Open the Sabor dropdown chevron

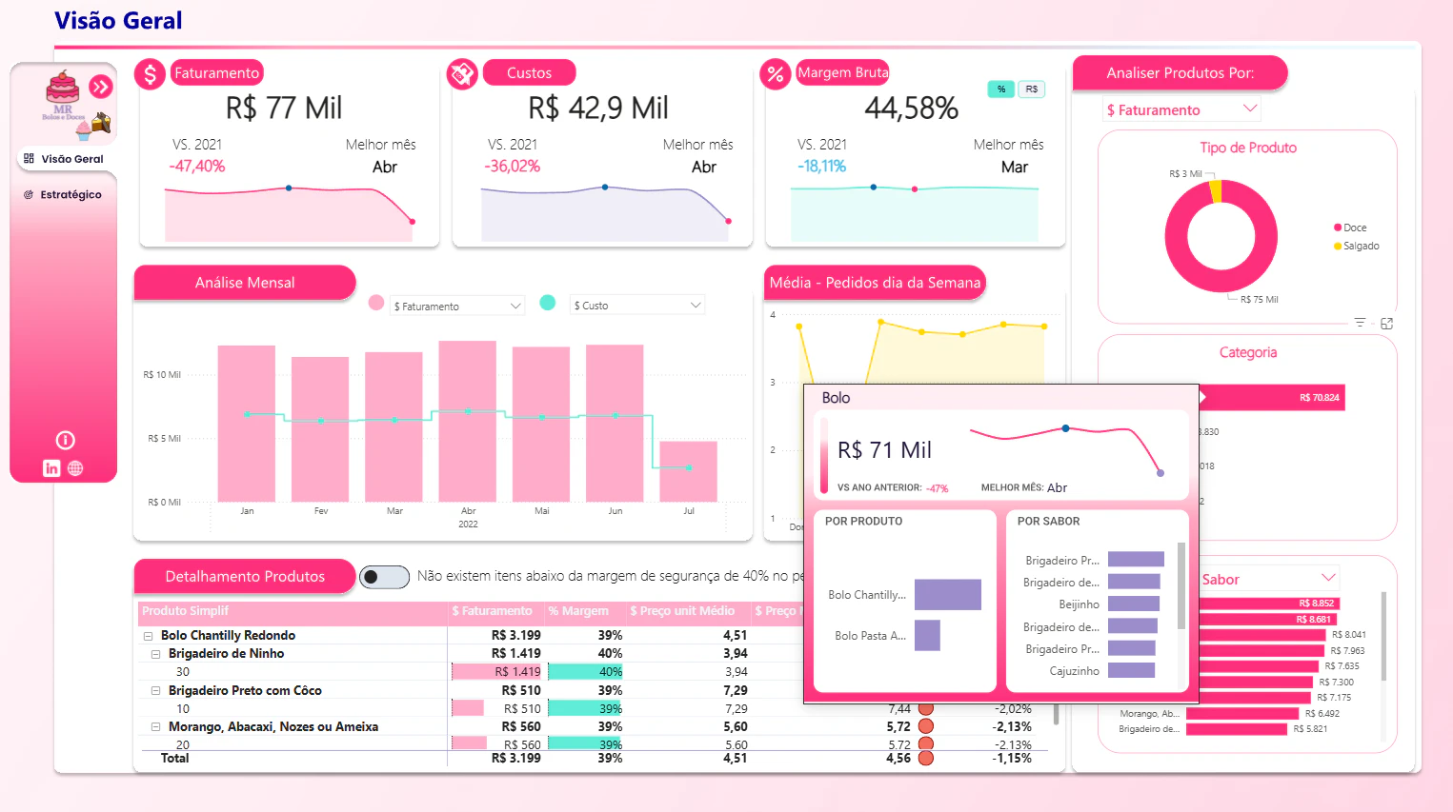pos(1328,578)
